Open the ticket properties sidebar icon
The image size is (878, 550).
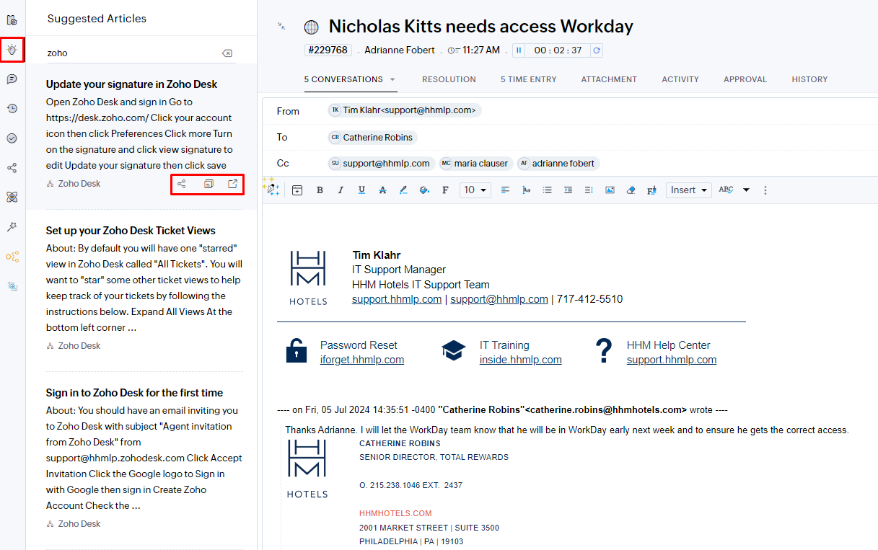point(12,19)
